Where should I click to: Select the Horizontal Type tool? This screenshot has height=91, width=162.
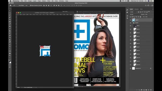(x=10, y=47)
